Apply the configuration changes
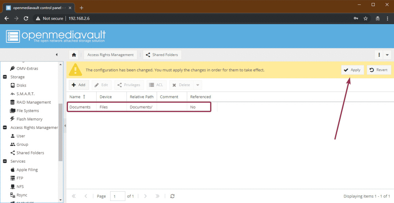 click(x=352, y=70)
